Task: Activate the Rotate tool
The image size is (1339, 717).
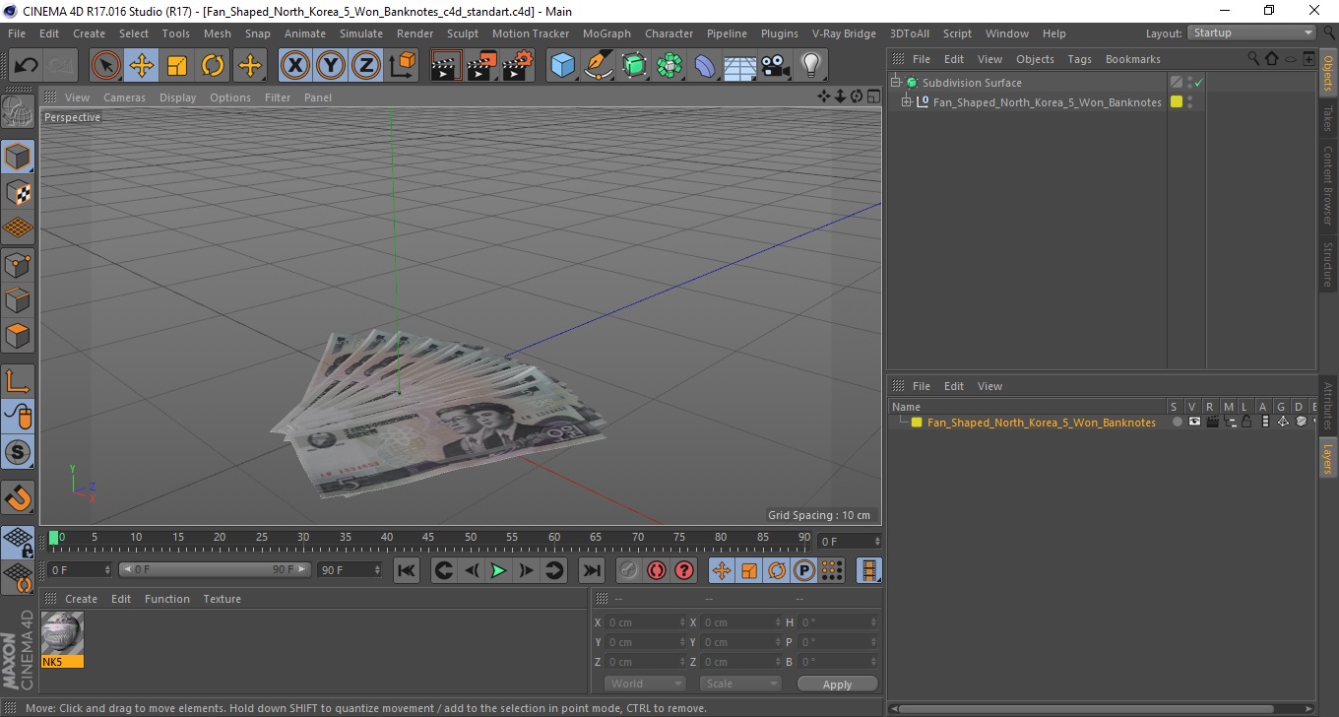Action: pyautogui.click(x=213, y=66)
